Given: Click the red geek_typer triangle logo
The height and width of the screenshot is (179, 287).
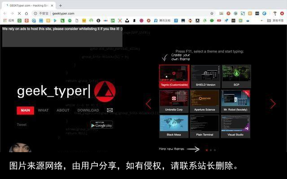Looking at the screenshot, I should 104,91.
